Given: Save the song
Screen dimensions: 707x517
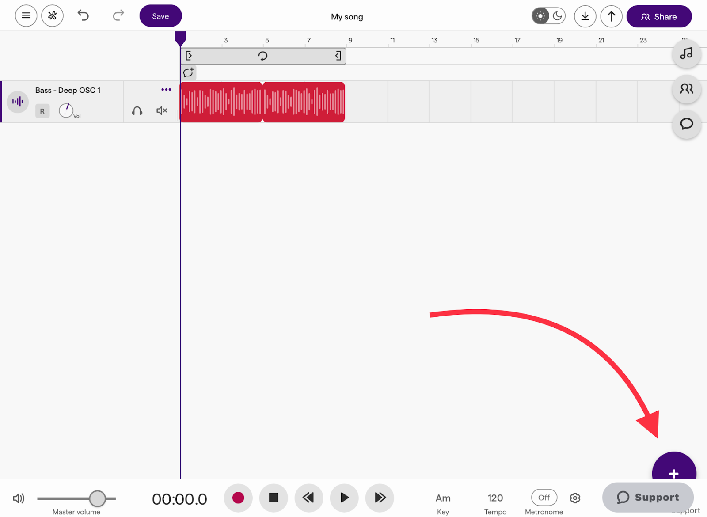Looking at the screenshot, I should coord(160,16).
